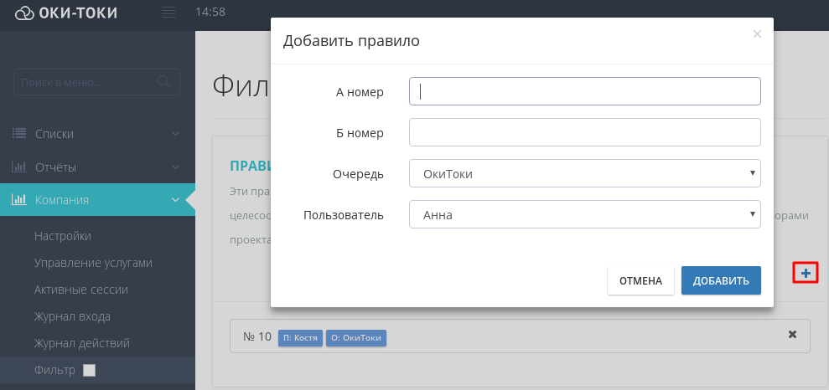Collapse the Компания menu section
Image resolution: width=829 pixels, height=390 pixels.
pyautogui.click(x=175, y=200)
